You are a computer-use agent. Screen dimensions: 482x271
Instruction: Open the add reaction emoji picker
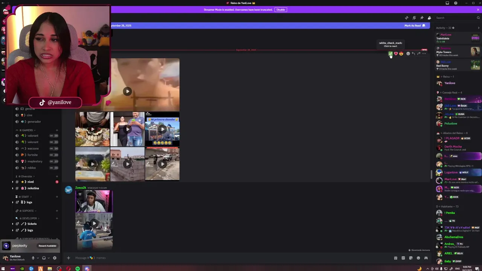pos(408,53)
